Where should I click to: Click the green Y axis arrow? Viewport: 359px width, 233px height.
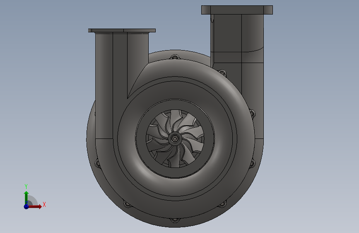tap(27, 197)
